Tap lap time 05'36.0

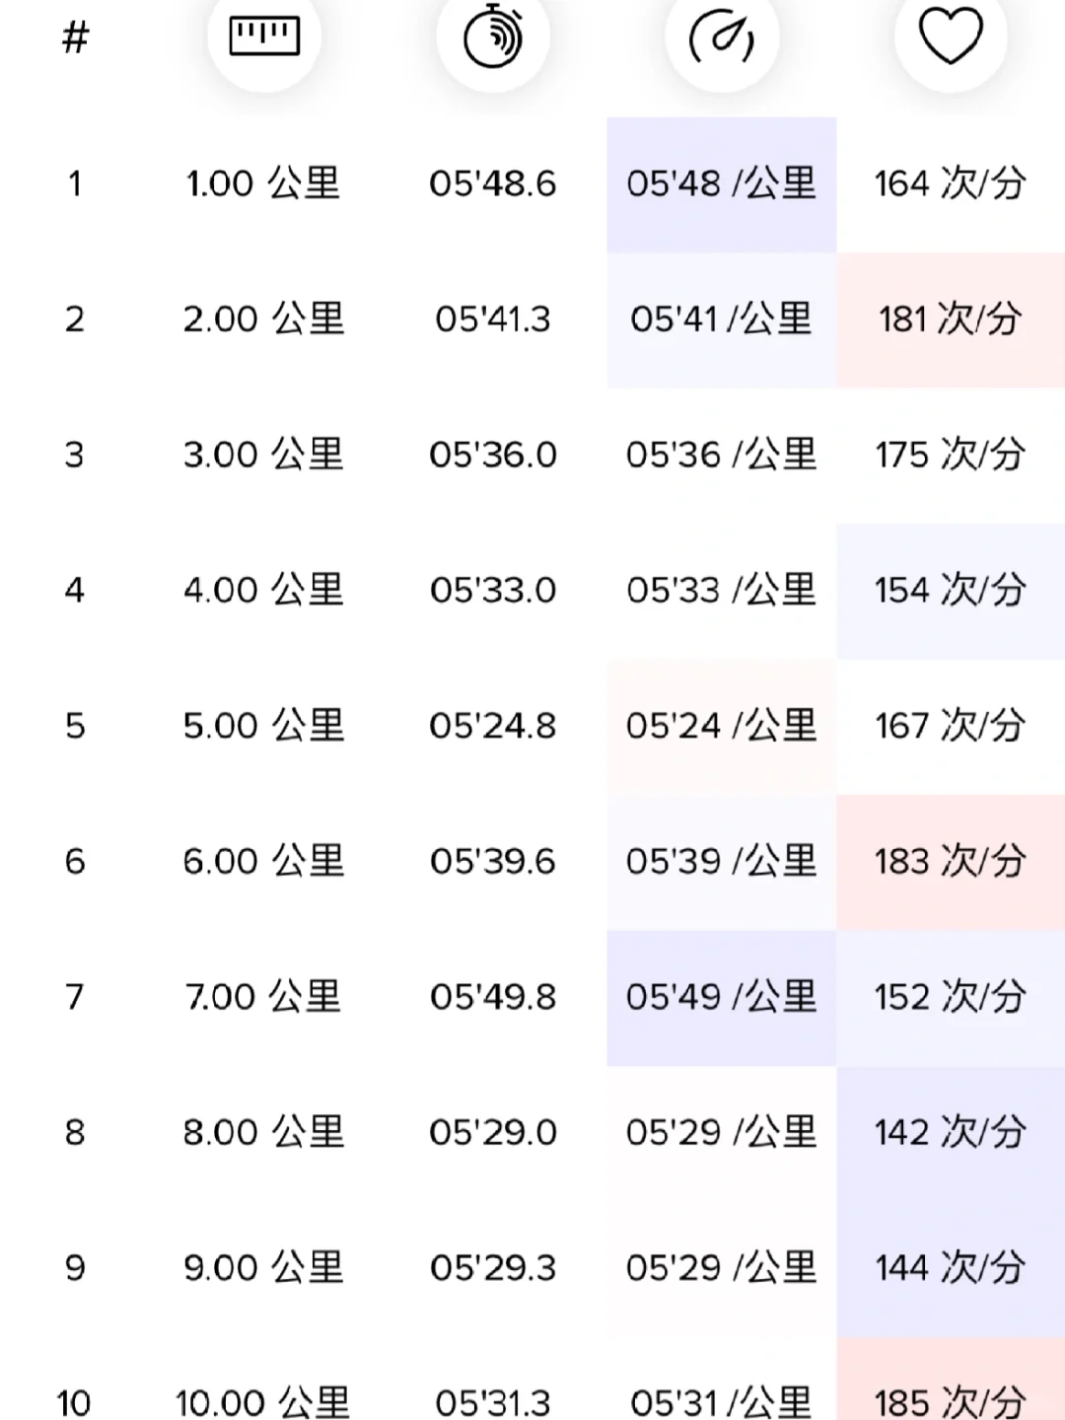tap(493, 455)
